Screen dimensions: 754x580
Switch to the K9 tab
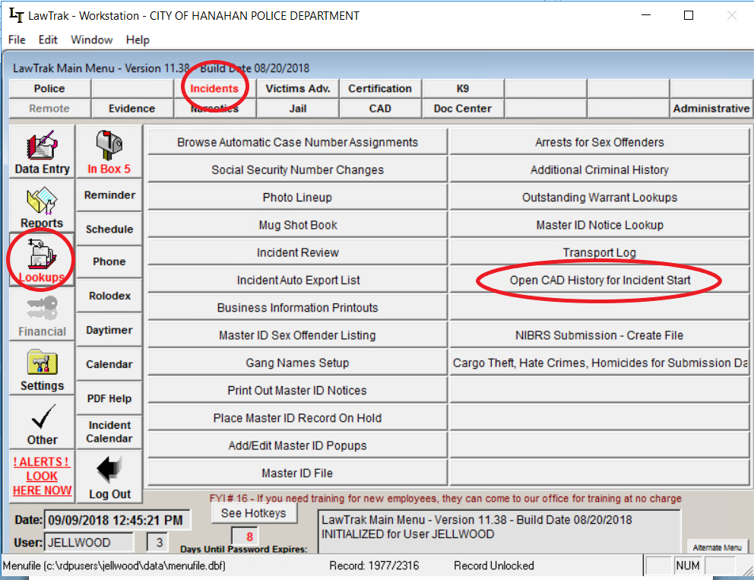(x=463, y=88)
